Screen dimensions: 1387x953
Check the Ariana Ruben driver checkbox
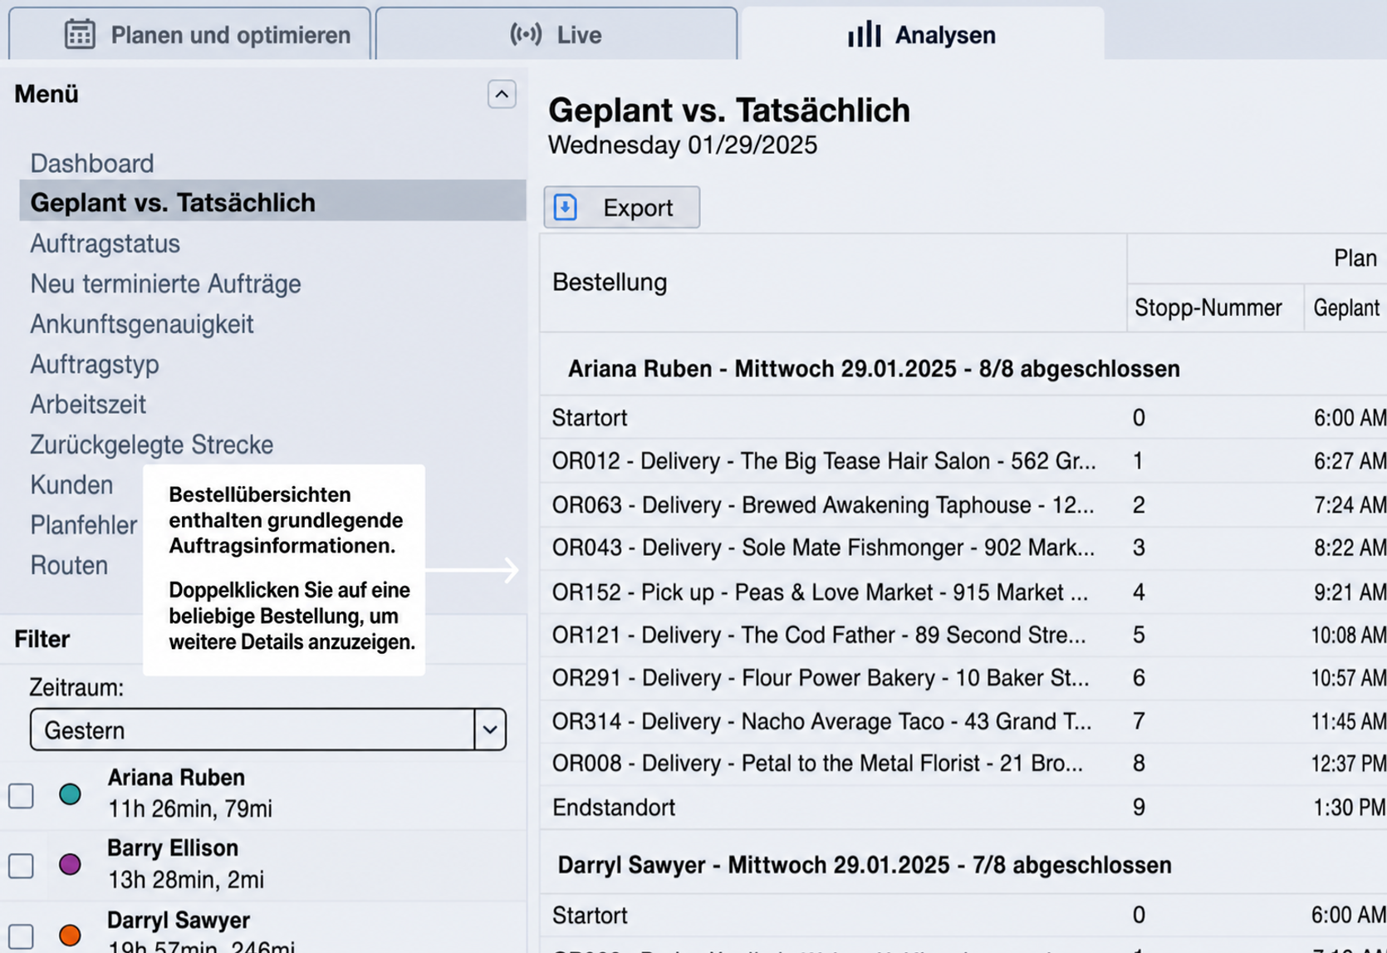pyautogui.click(x=21, y=795)
